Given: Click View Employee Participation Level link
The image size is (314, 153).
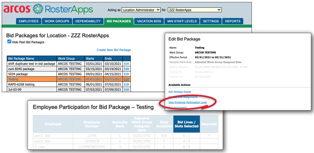Looking at the screenshot, I should click(x=187, y=102).
